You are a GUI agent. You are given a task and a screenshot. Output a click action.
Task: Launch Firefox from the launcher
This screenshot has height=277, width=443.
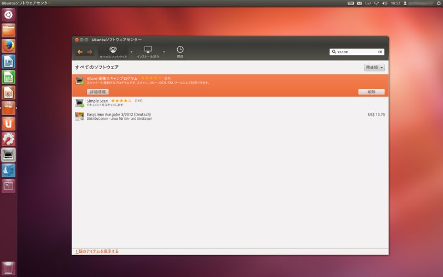(8, 46)
